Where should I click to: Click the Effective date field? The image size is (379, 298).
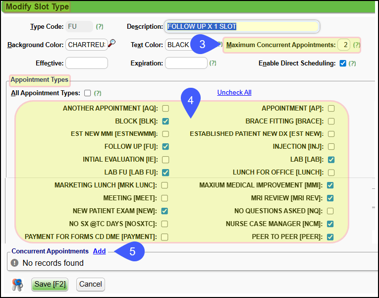point(87,63)
